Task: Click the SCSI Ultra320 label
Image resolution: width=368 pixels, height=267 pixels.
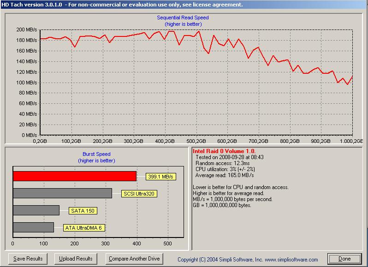Action: point(139,194)
